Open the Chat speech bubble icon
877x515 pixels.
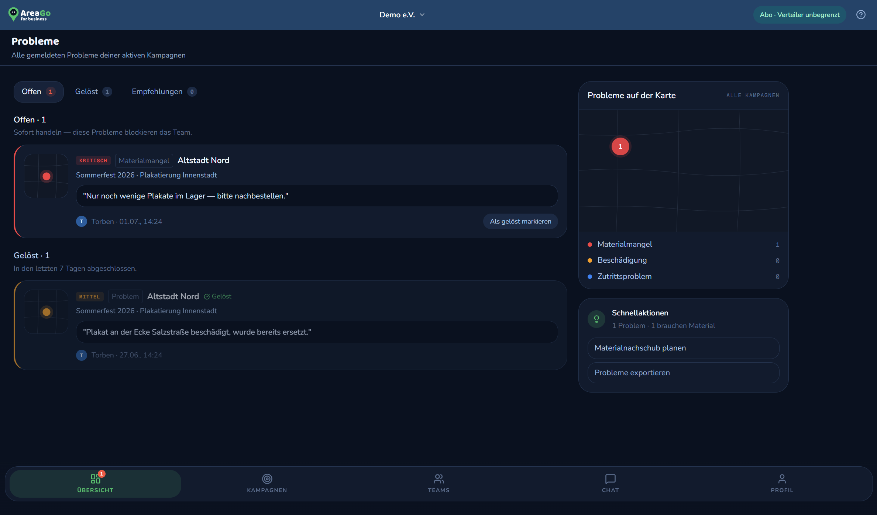pos(611,479)
